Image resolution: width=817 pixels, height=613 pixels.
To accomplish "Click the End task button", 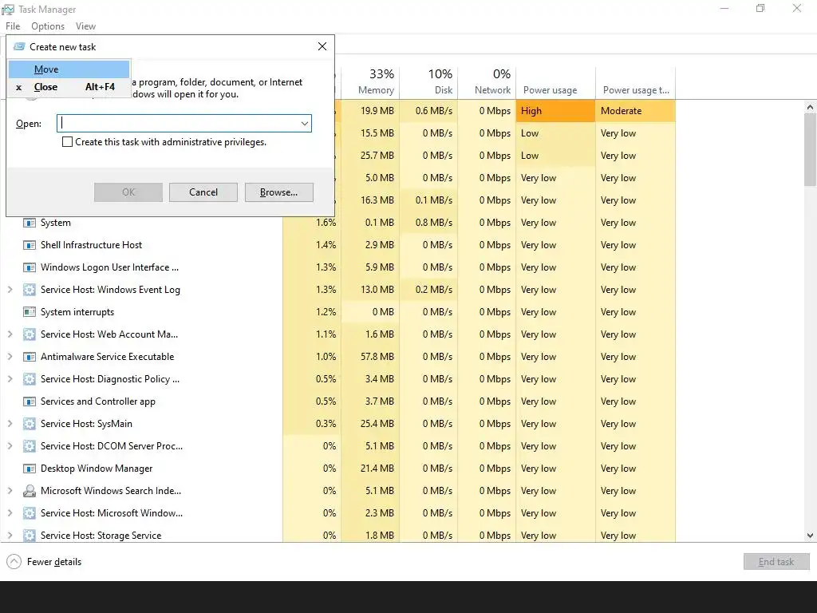I will point(776,562).
